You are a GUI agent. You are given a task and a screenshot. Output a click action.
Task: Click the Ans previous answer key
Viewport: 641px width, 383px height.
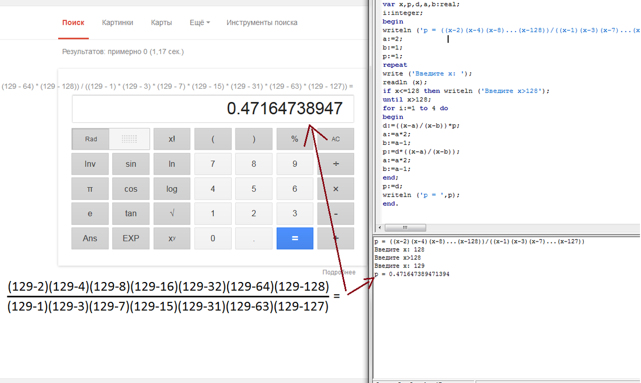[x=90, y=238]
